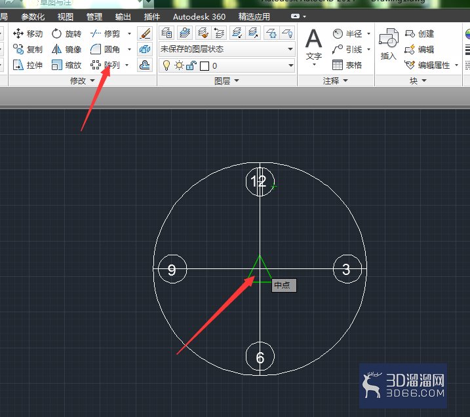This screenshot has width=470, height=417.
Task: Click the offset icon in 修改 panel
Action: coord(145,65)
